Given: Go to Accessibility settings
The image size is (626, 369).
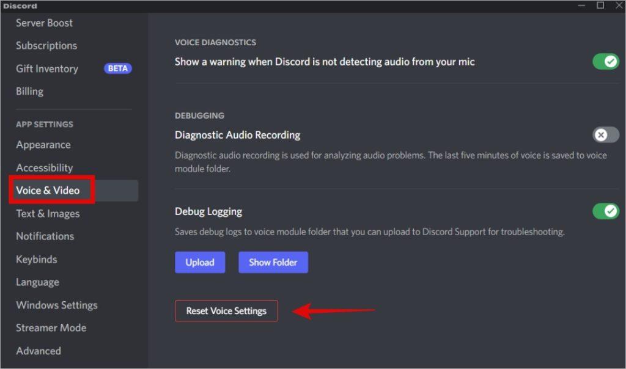Looking at the screenshot, I should (x=44, y=167).
